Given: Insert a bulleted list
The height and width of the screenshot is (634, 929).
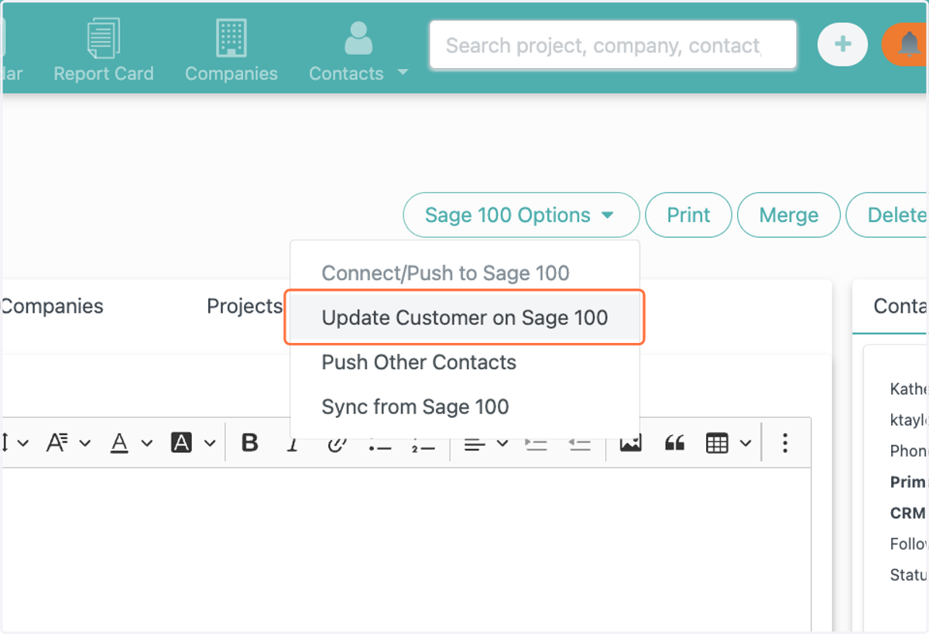Looking at the screenshot, I should [379, 443].
